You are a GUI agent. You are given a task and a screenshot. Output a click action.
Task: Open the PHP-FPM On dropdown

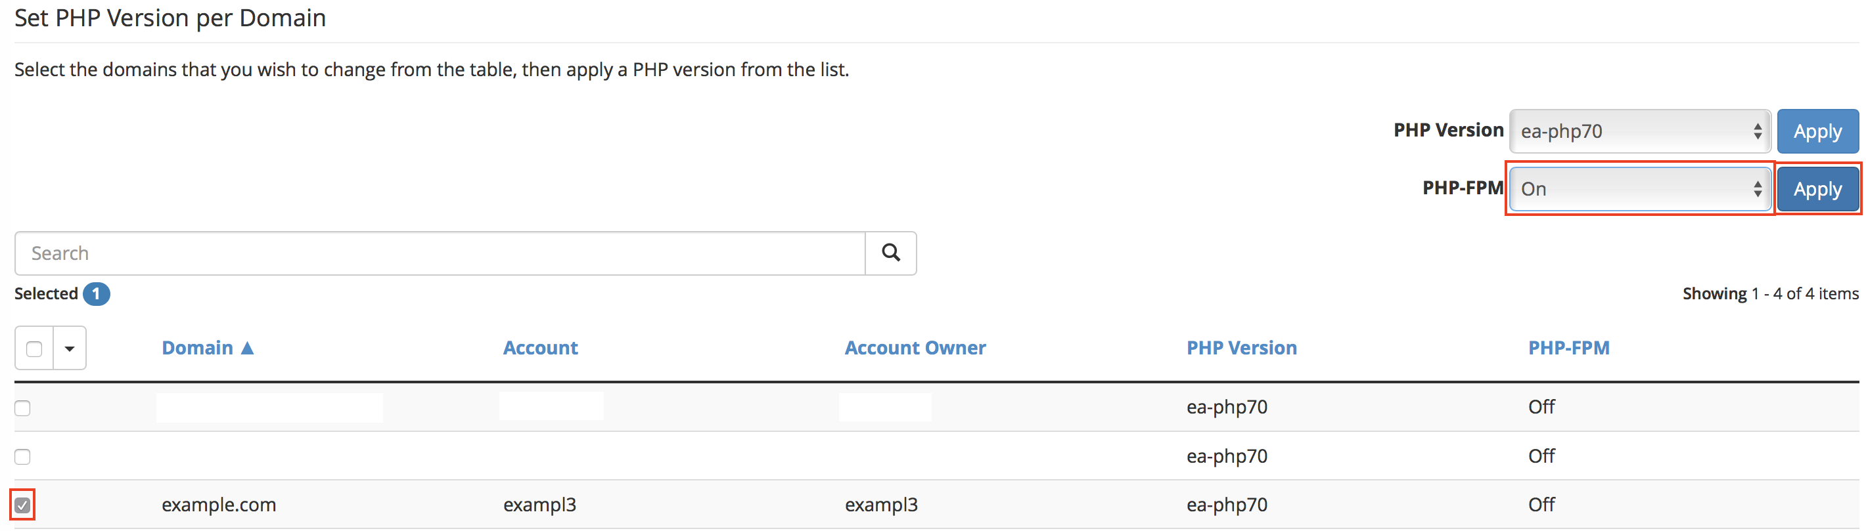click(x=1640, y=189)
